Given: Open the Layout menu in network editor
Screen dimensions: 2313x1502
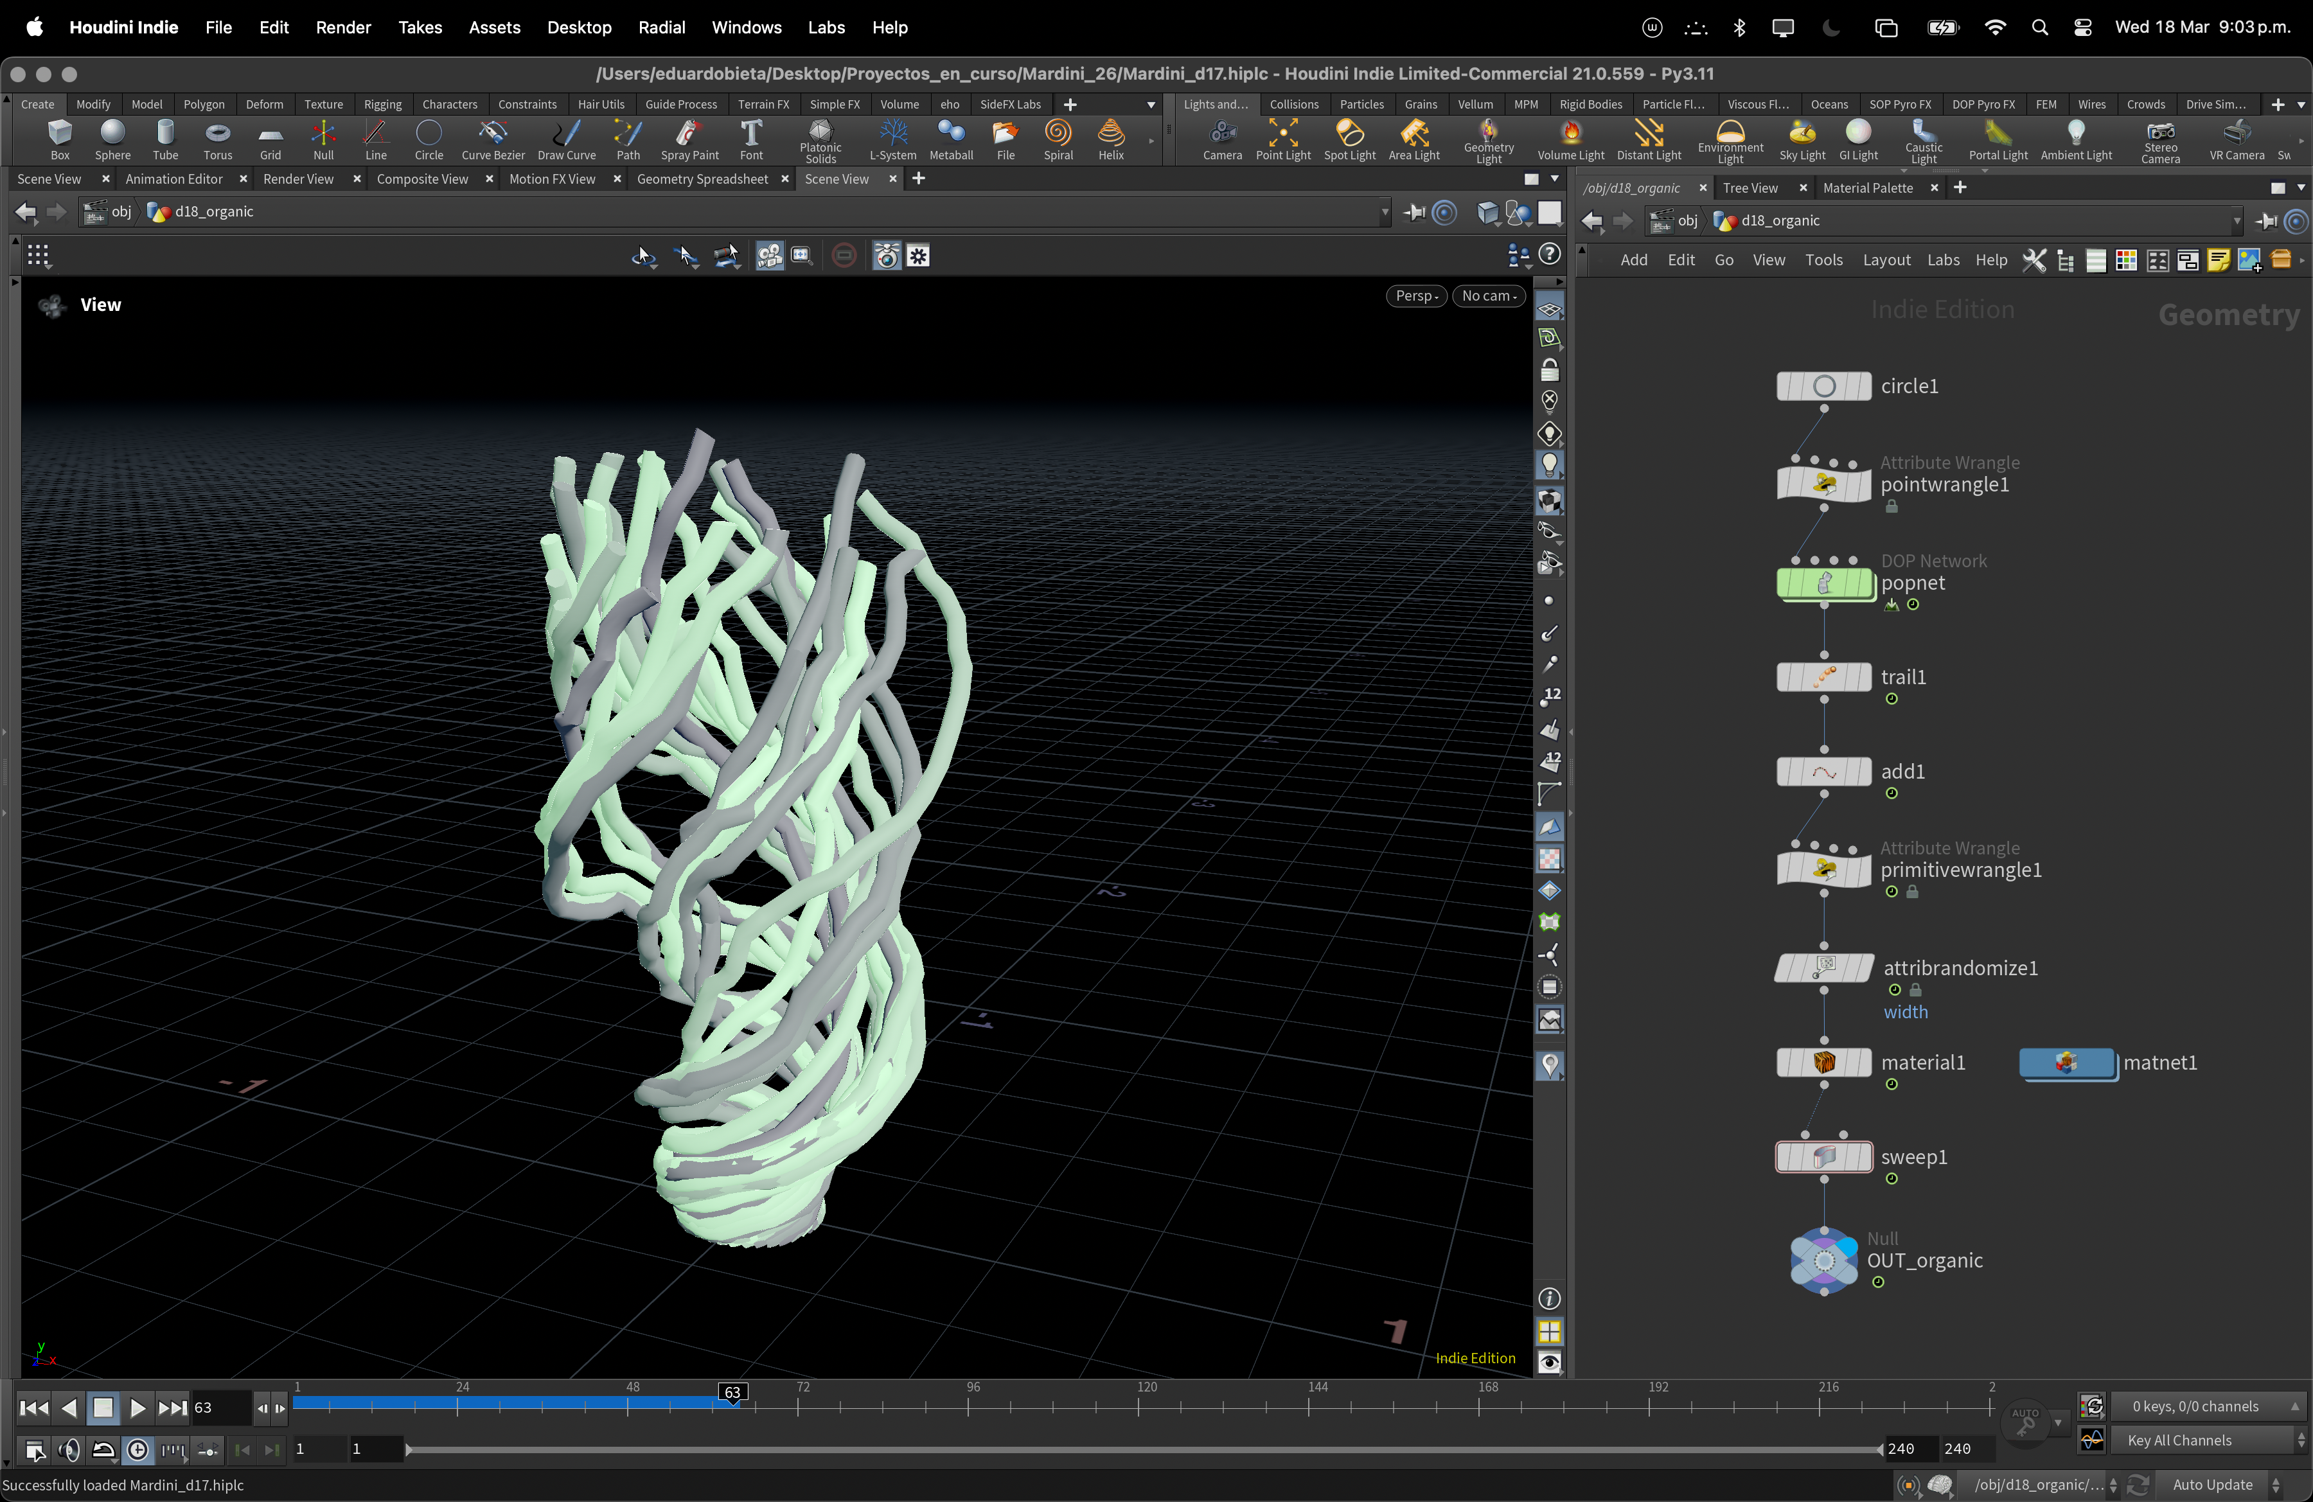Looking at the screenshot, I should 1885,260.
